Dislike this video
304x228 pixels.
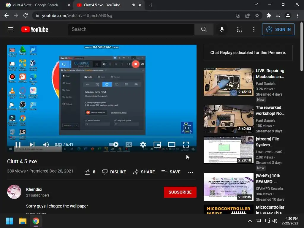114,172
